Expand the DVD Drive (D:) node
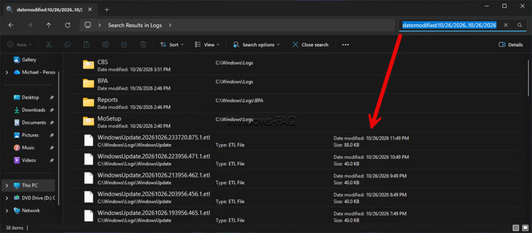 [7, 198]
